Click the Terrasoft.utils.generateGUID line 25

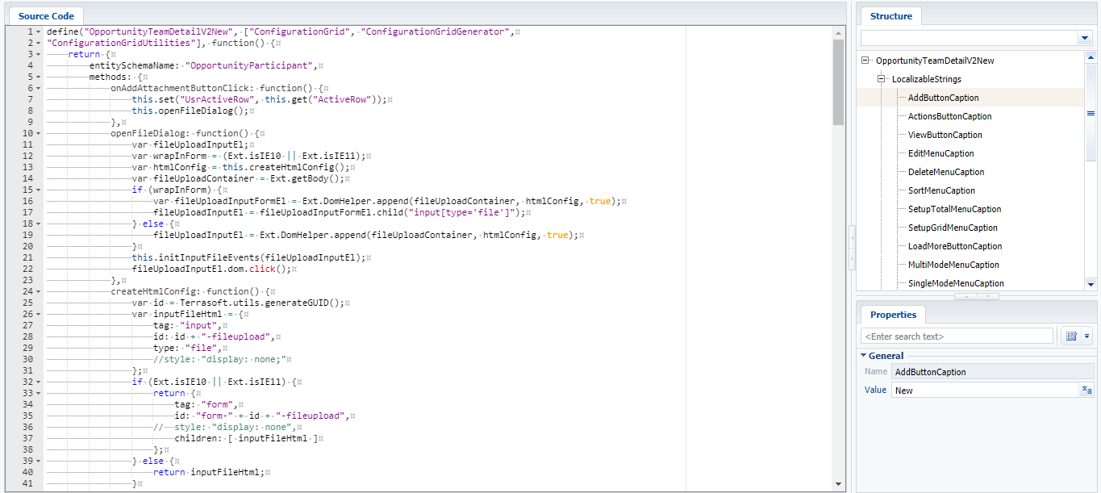pos(239,303)
